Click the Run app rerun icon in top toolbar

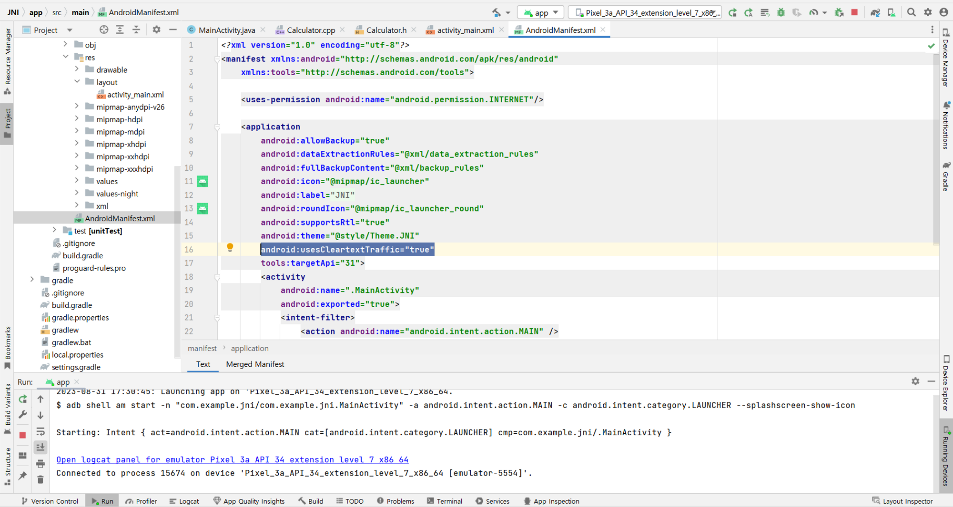coord(733,12)
